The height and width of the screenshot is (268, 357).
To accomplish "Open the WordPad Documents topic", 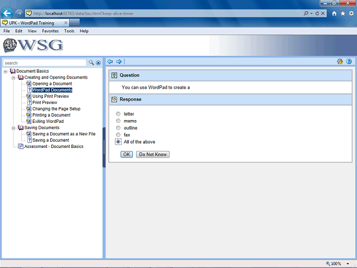I will point(52,90).
